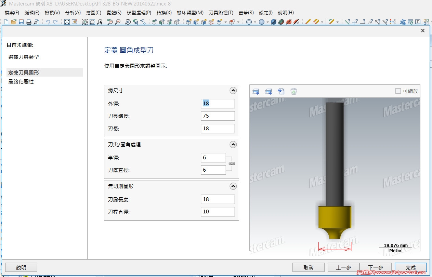This screenshot has height=277, width=432.
Task: Select the 定義刀具圖形 step
Action: click(x=45, y=72)
